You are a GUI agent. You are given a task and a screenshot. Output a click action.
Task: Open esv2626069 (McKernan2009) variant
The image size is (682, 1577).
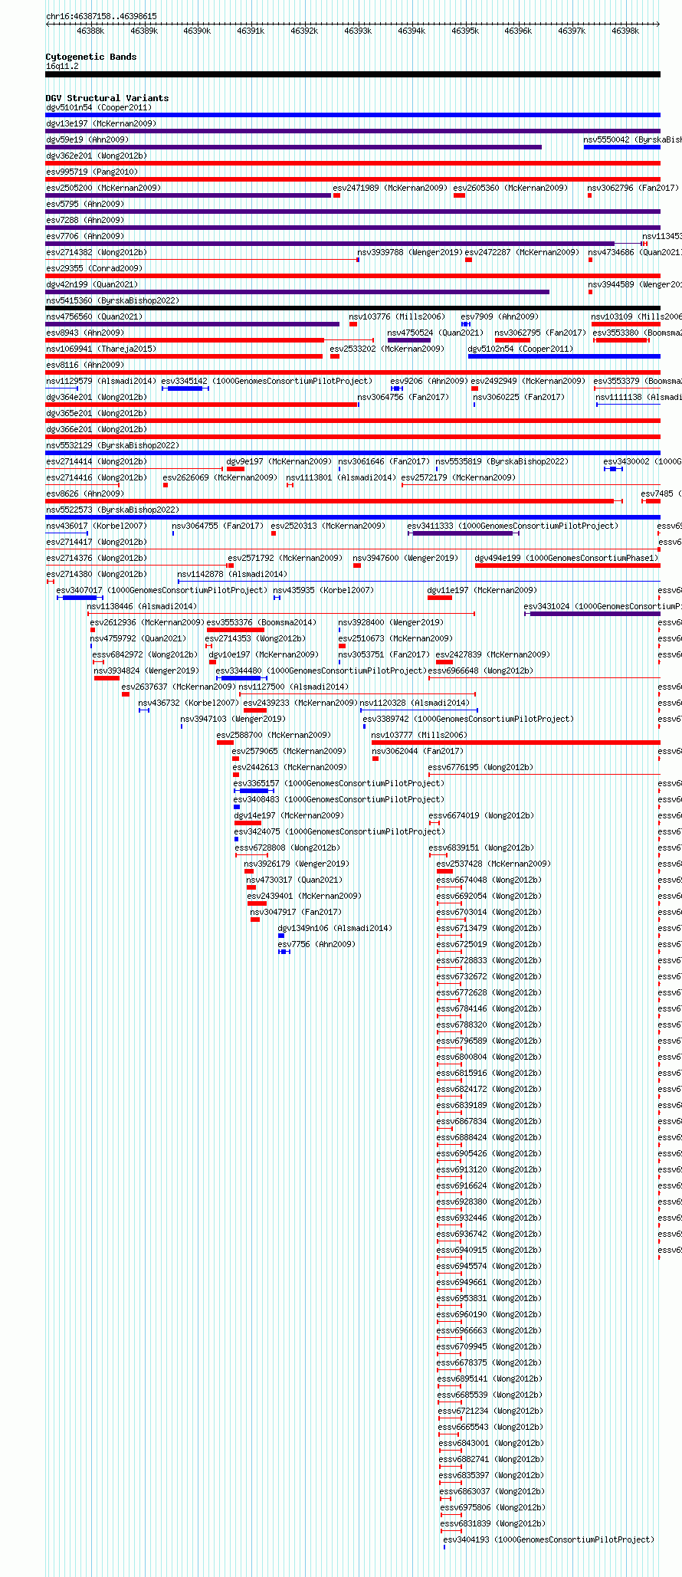click(220, 478)
